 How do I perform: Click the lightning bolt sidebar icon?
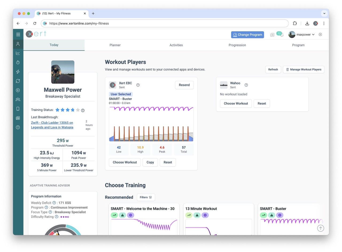coord(18,72)
